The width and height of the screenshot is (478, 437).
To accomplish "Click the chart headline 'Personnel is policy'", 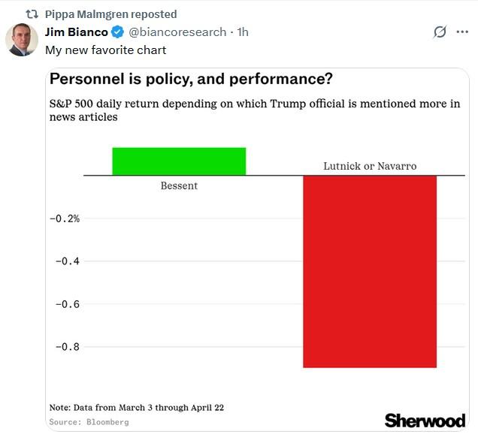I will pos(191,79).
